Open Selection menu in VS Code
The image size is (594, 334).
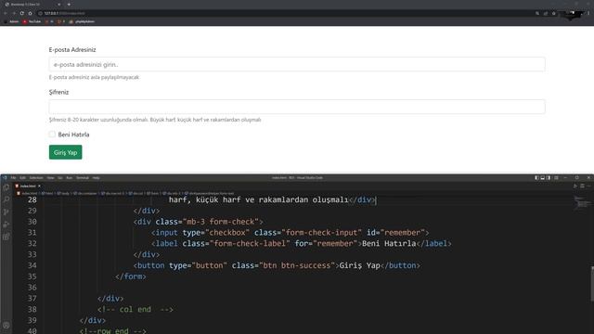(36, 177)
